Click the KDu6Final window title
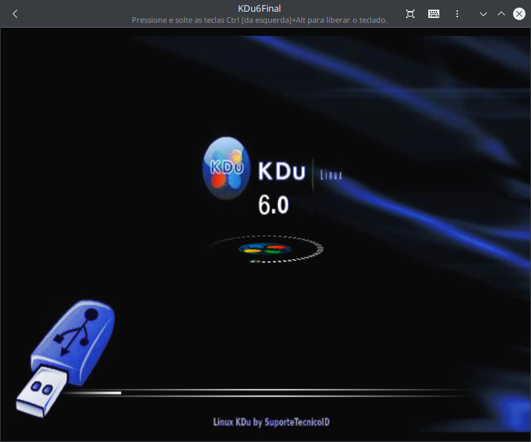This screenshot has height=442, width=531. pos(259,8)
